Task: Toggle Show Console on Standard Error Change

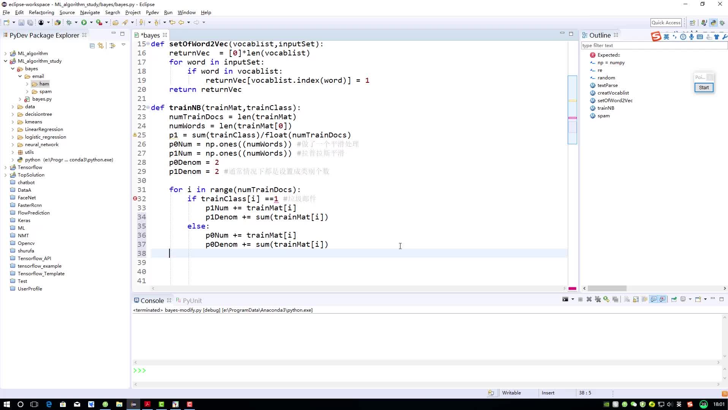Action: pos(663,300)
